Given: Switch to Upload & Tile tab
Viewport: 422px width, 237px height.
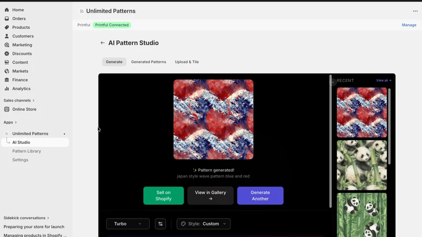Looking at the screenshot, I should (187, 62).
